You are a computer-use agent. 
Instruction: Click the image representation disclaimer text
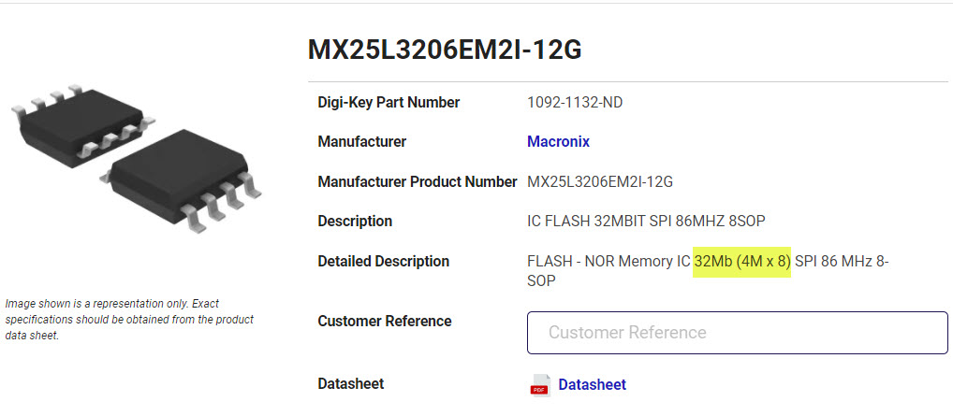click(x=129, y=320)
